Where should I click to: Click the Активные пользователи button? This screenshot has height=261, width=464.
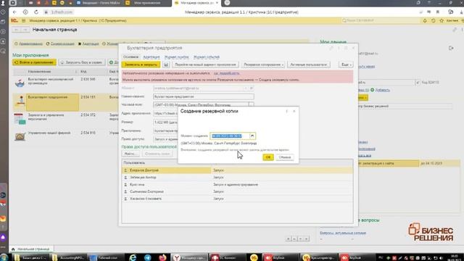pyautogui.click(x=308, y=65)
